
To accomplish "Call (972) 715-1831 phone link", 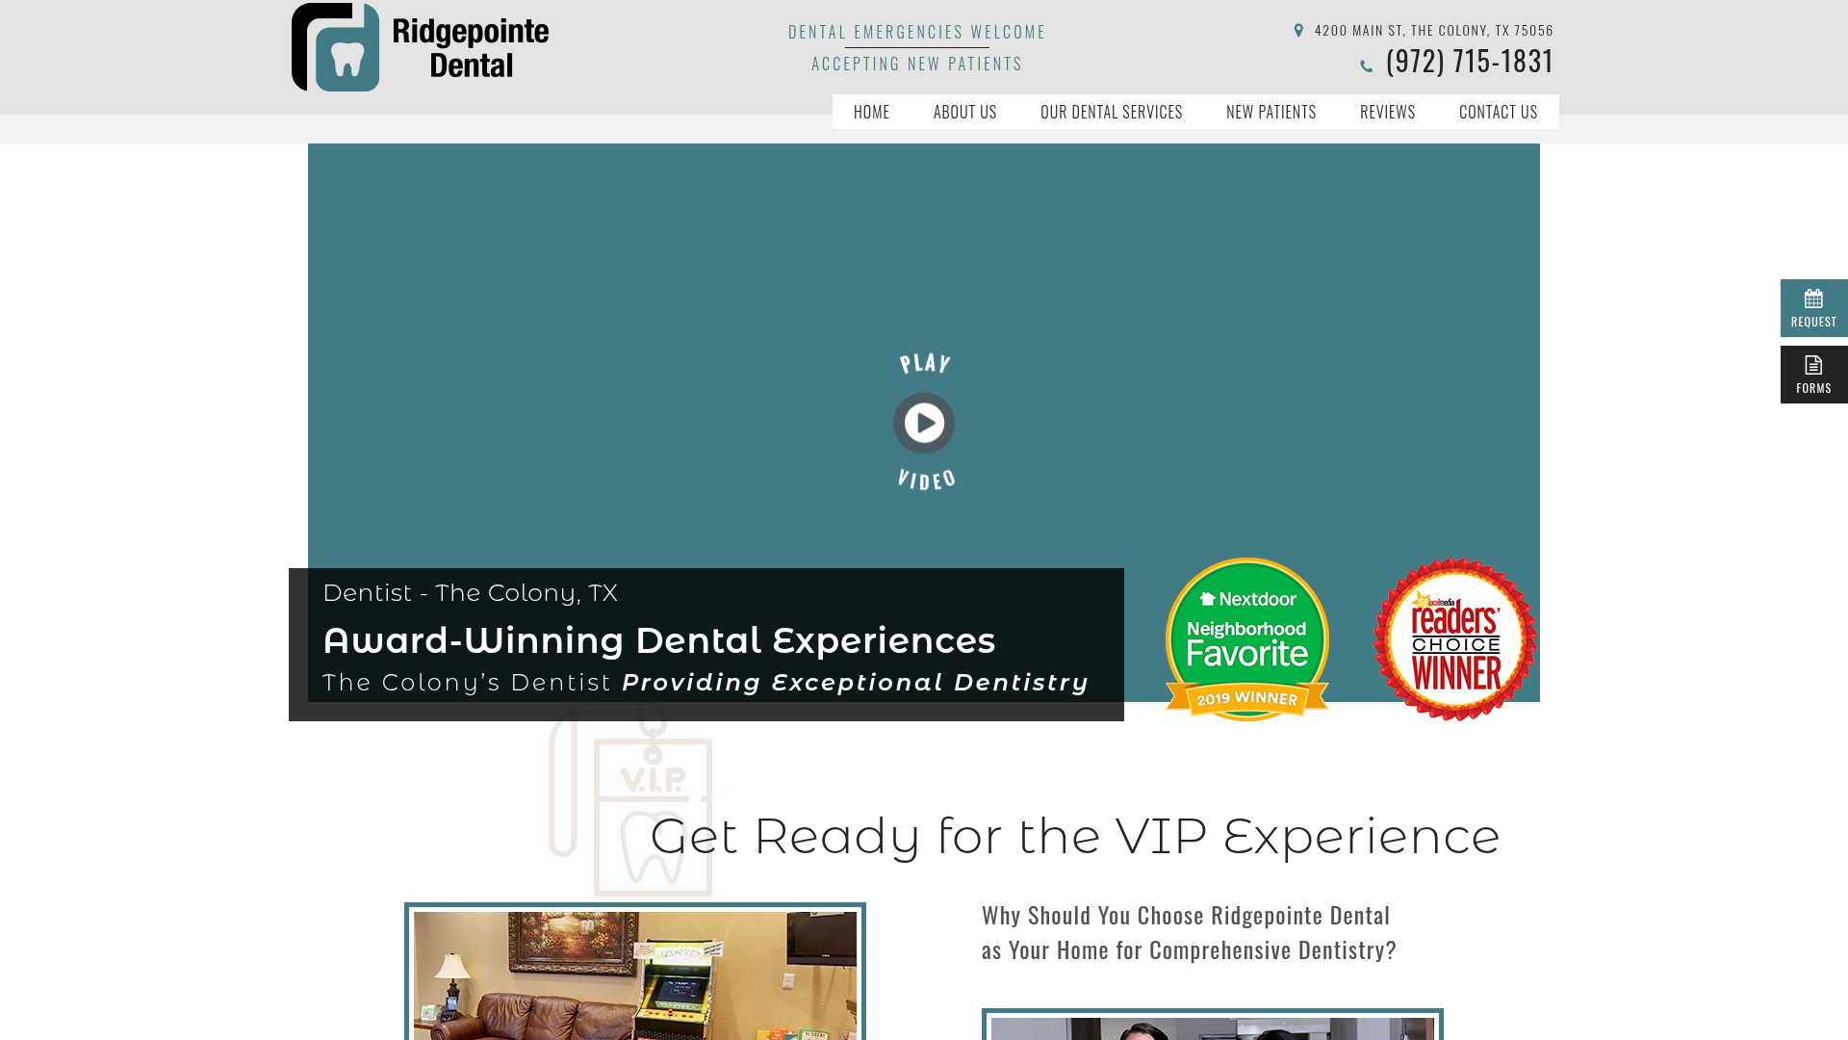I will click(x=1470, y=61).
